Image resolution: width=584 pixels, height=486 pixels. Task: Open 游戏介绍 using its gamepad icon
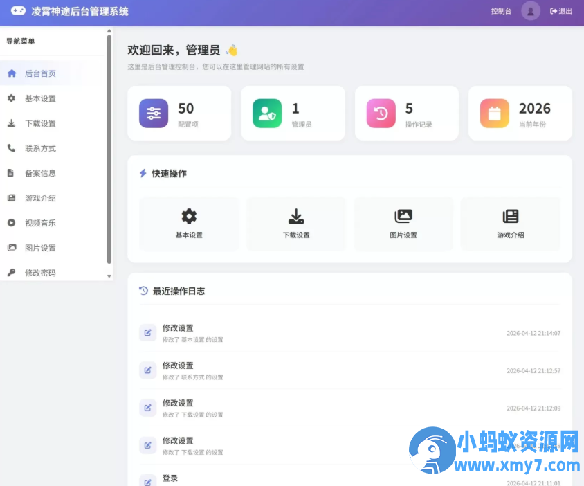pyautogui.click(x=11, y=197)
